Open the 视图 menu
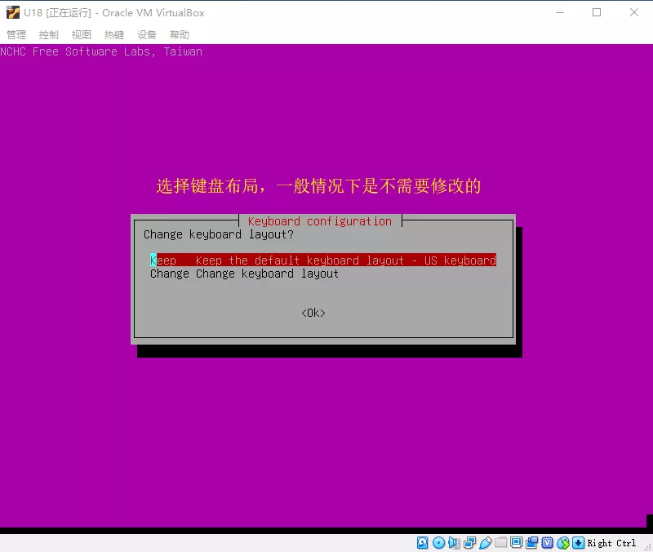The image size is (653, 552). point(81,34)
